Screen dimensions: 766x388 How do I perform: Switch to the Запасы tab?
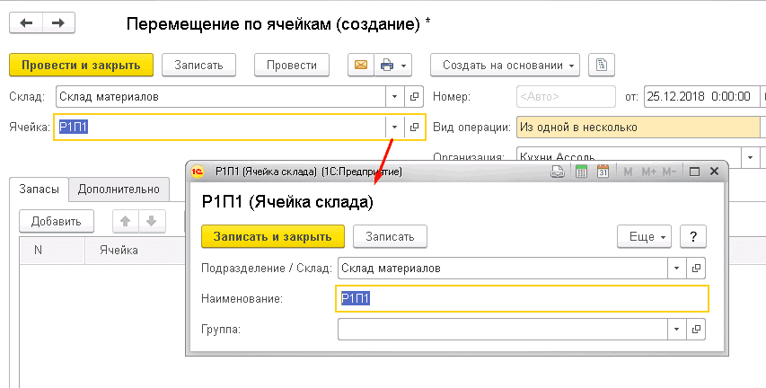[x=40, y=190]
